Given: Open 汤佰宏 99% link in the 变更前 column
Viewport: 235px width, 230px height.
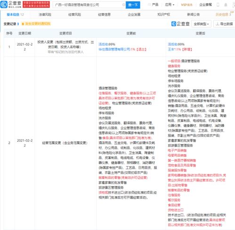Looking at the screenshot, I should pyautogui.click(x=107, y=44).
